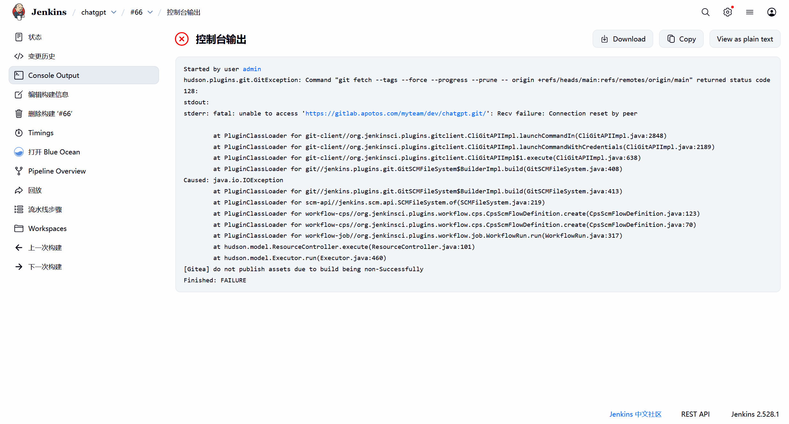Click the Download button
789x424 pixels.
(623, 39)
